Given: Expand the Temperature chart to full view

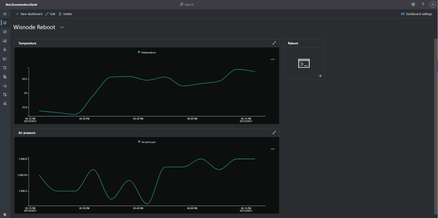Looking at the screenshot, I should (x=274, y=43).
